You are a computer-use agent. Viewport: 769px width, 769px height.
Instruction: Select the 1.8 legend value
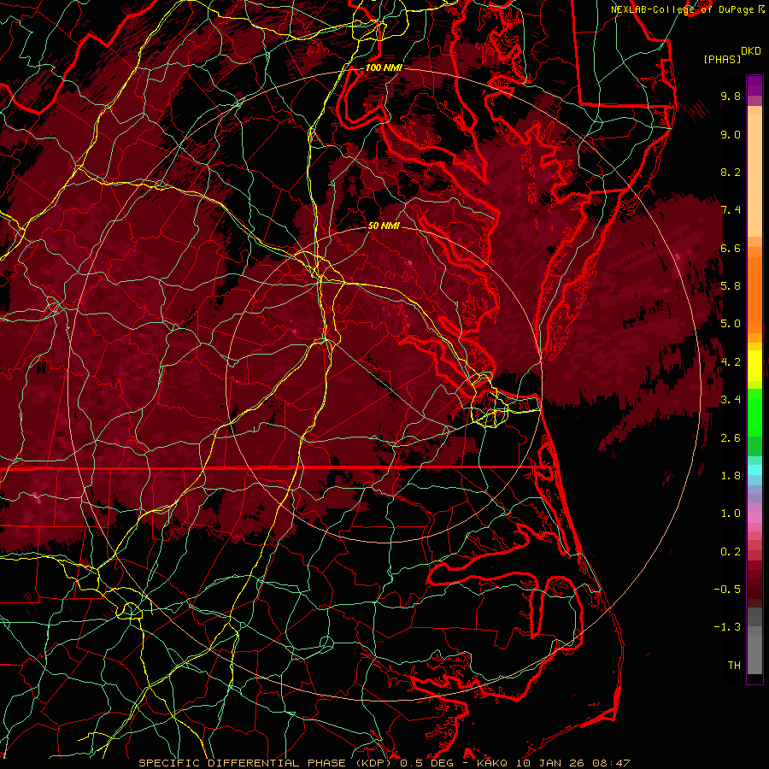[x=731, y=476]
